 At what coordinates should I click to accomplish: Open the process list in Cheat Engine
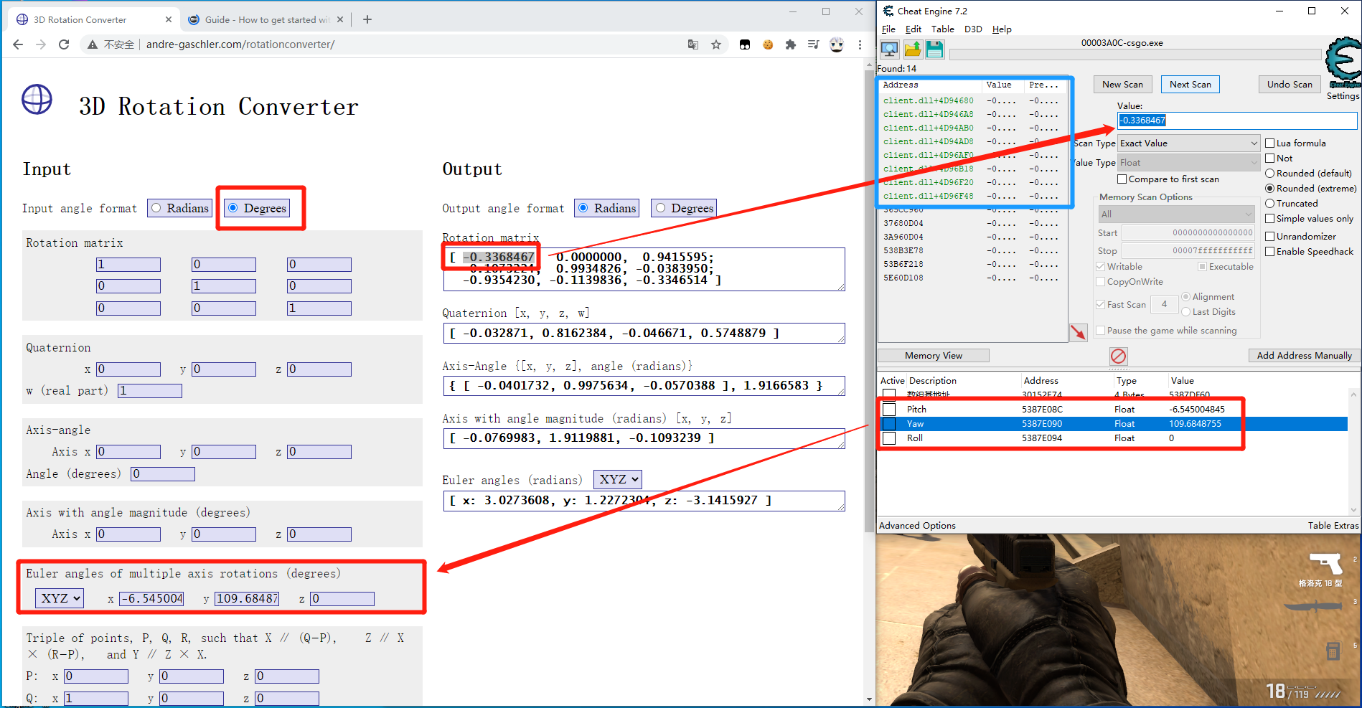coord(889,49)
